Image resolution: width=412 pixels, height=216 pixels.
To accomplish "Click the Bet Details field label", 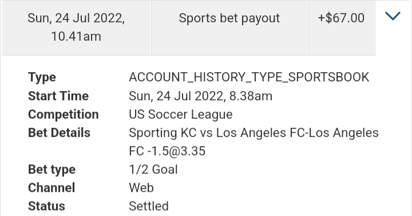I will click(59, 133).
